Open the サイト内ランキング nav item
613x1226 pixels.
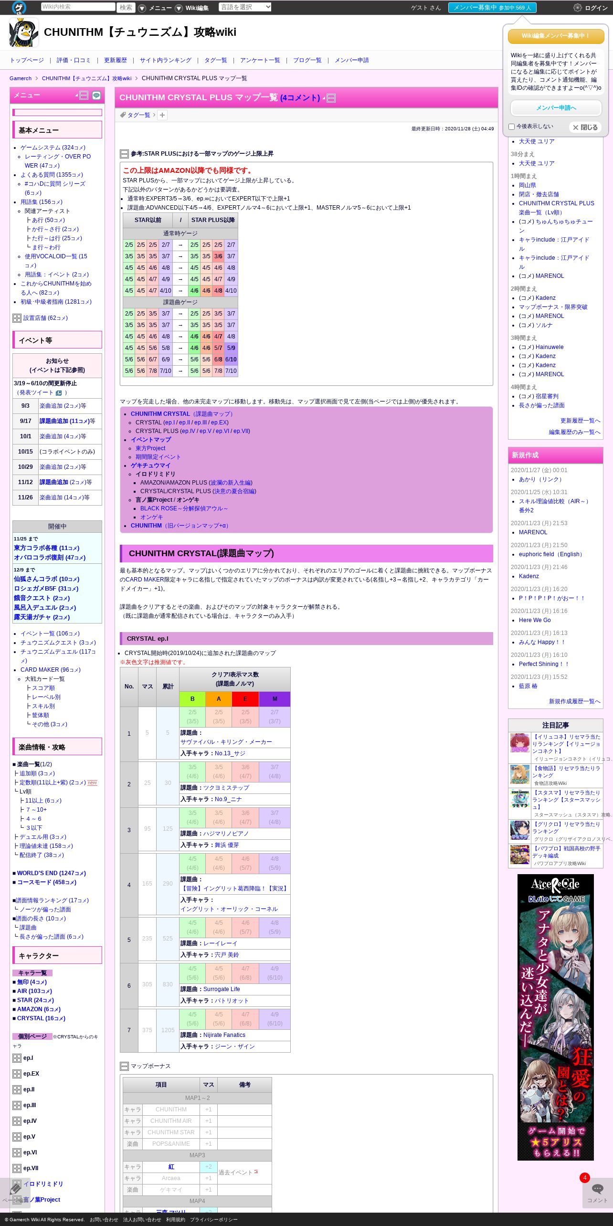point(166,60)
